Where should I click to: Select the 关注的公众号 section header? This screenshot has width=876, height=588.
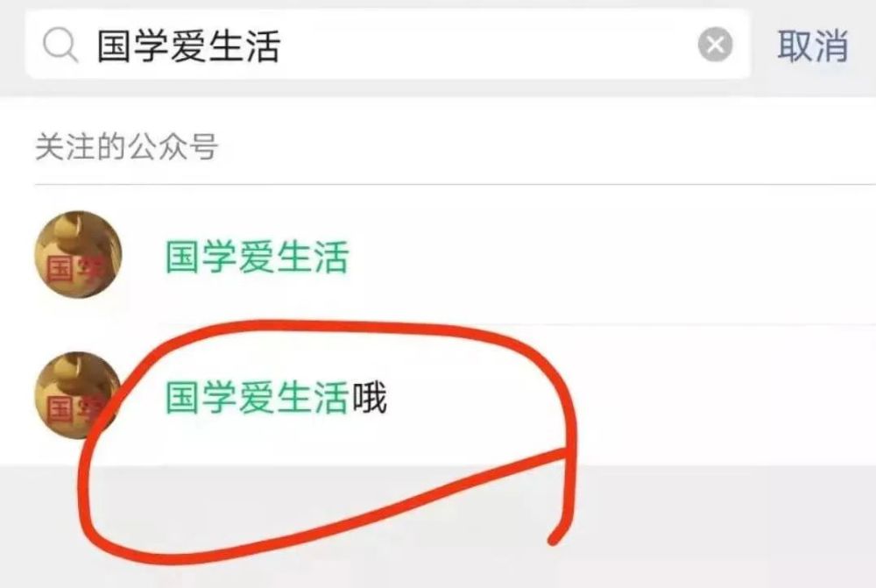[127, 146]
